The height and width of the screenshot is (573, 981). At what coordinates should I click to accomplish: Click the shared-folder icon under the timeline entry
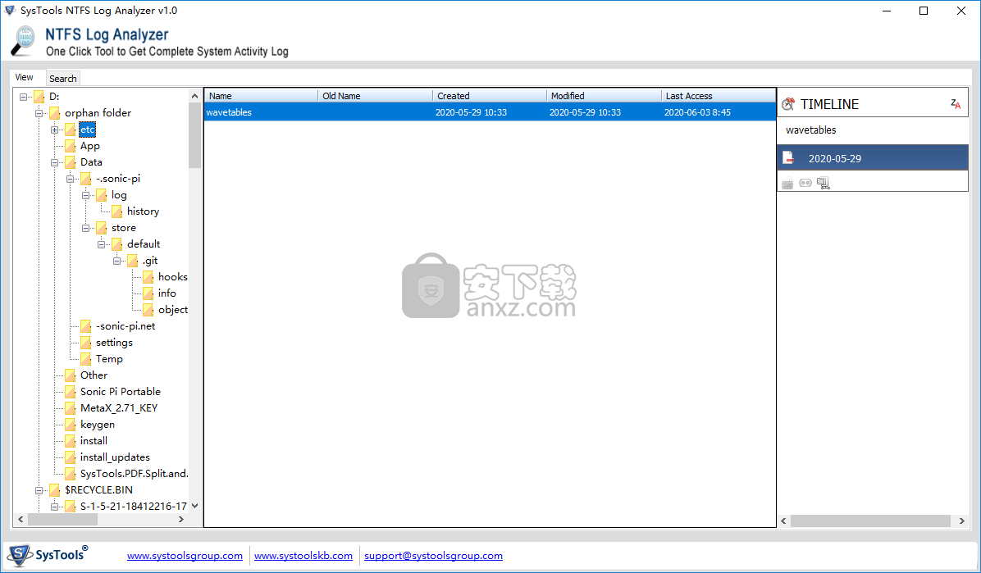[824, 183]
